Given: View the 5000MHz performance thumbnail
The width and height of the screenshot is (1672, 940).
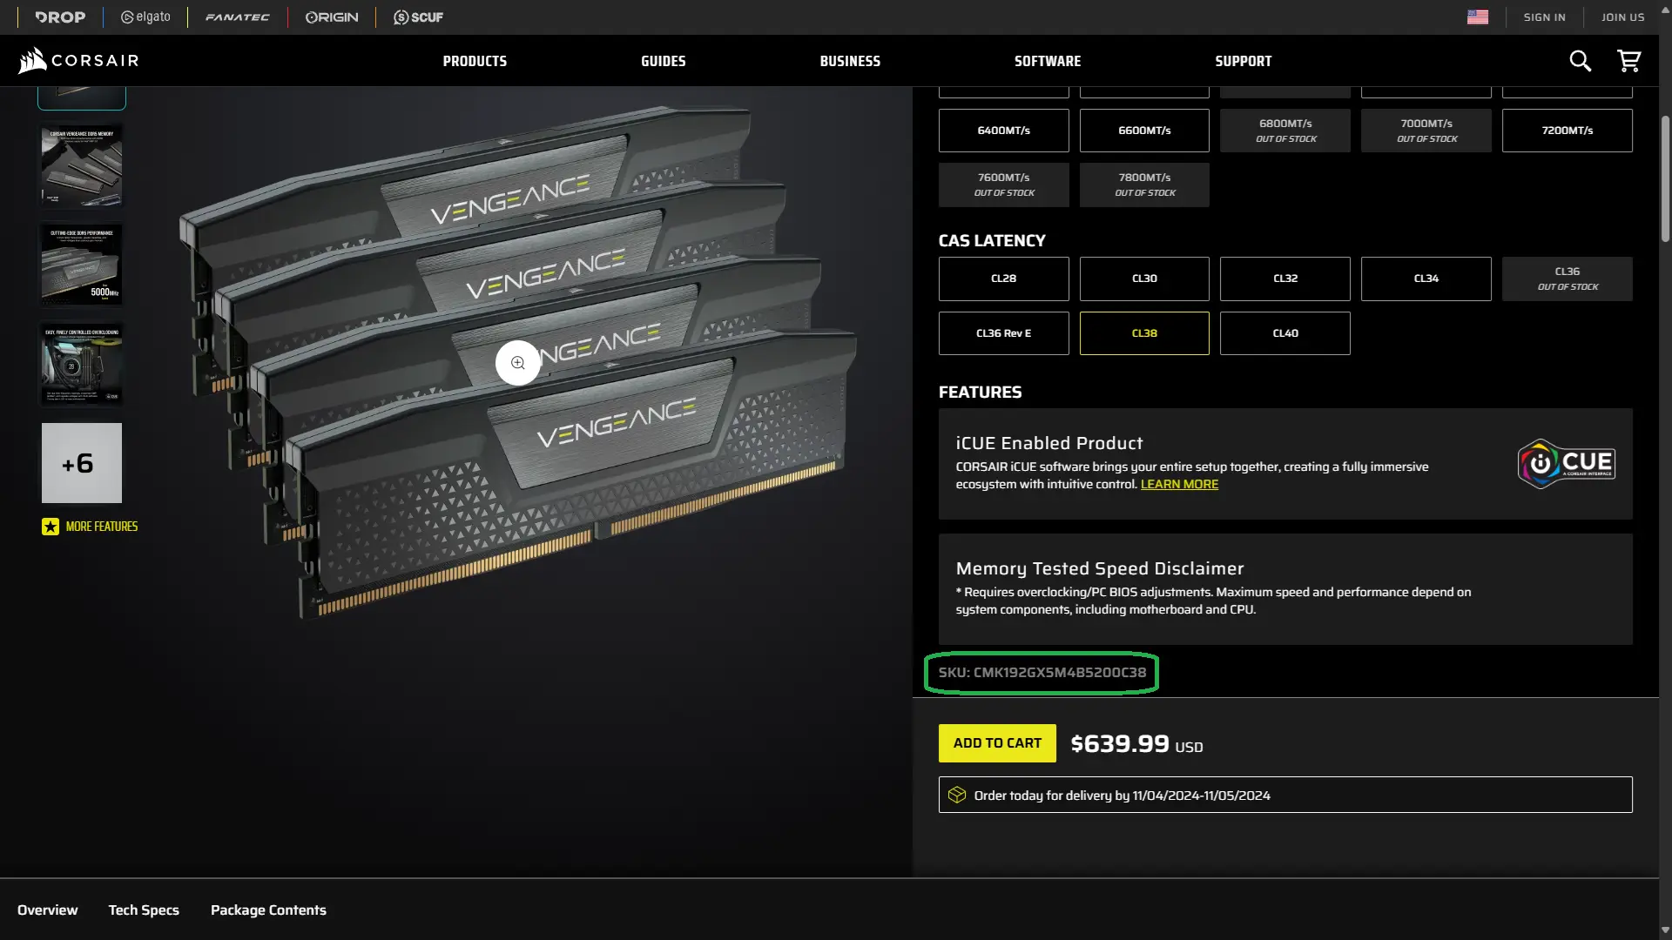Looking at the screenshot, I should coord(82,265).
